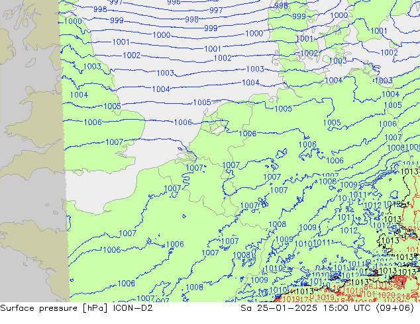Image resolution: width=420 pixels, height=324 pixels.
Task: Click the "Surface pressure [hPa]" caption text
Action: (x=54, y=308)
